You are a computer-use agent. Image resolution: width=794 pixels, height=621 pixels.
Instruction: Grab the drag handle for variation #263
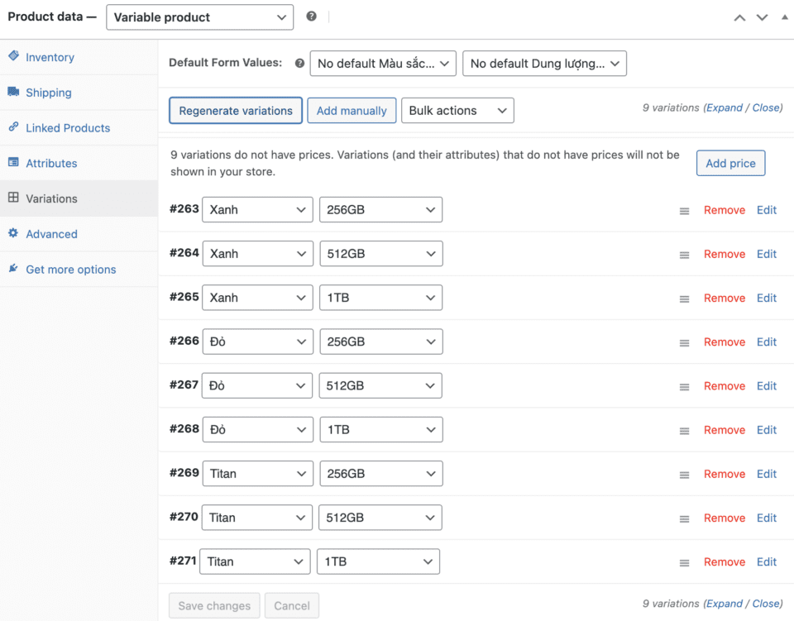coord(684,211)
